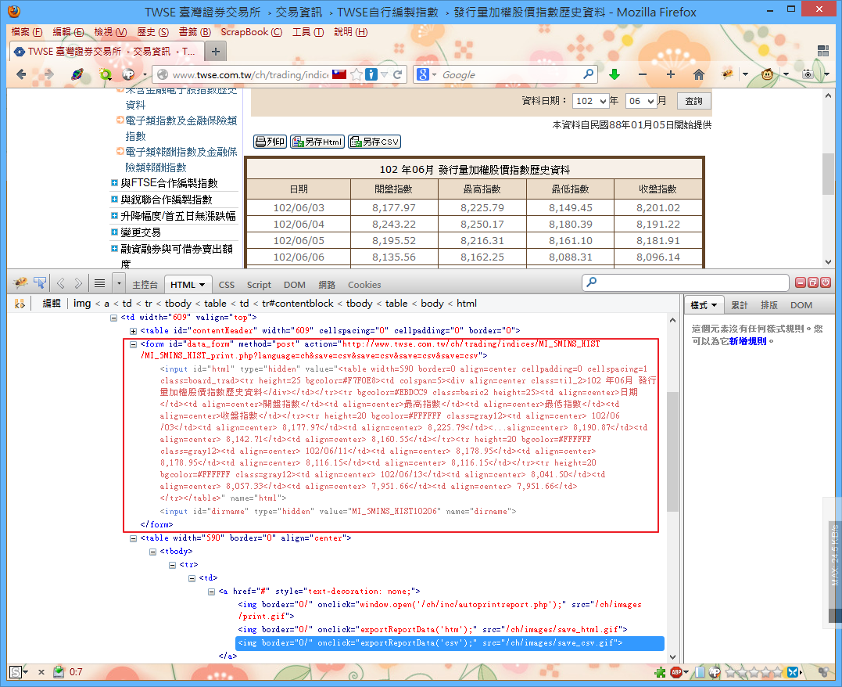The height and width of the screenshot is (687, 842).
Task: Click the browser Back arrow
Action: [x=21, y=74]
